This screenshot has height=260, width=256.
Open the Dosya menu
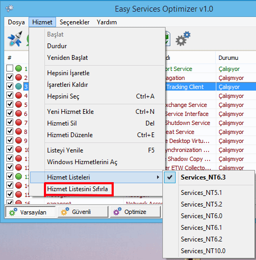pos(16,22)
